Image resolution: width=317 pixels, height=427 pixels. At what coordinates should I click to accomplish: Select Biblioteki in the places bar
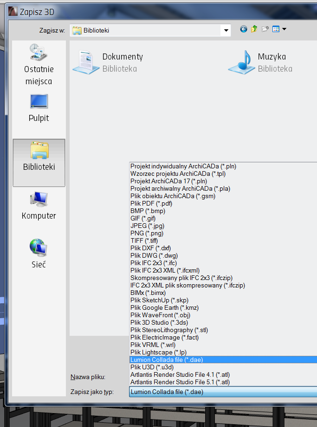point(39,163)
